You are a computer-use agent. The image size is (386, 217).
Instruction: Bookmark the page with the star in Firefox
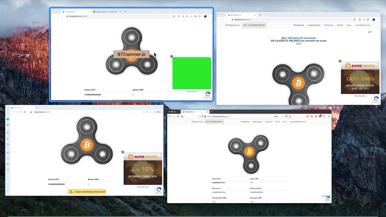pyautogui.click(x=290, y=116)
